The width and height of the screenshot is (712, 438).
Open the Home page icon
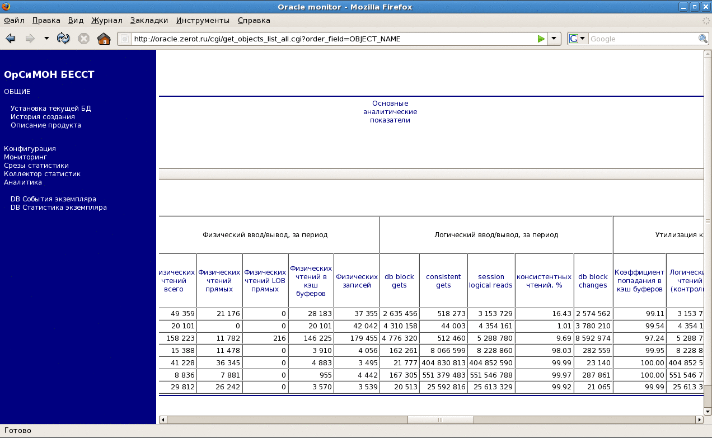tap(104, 39)
